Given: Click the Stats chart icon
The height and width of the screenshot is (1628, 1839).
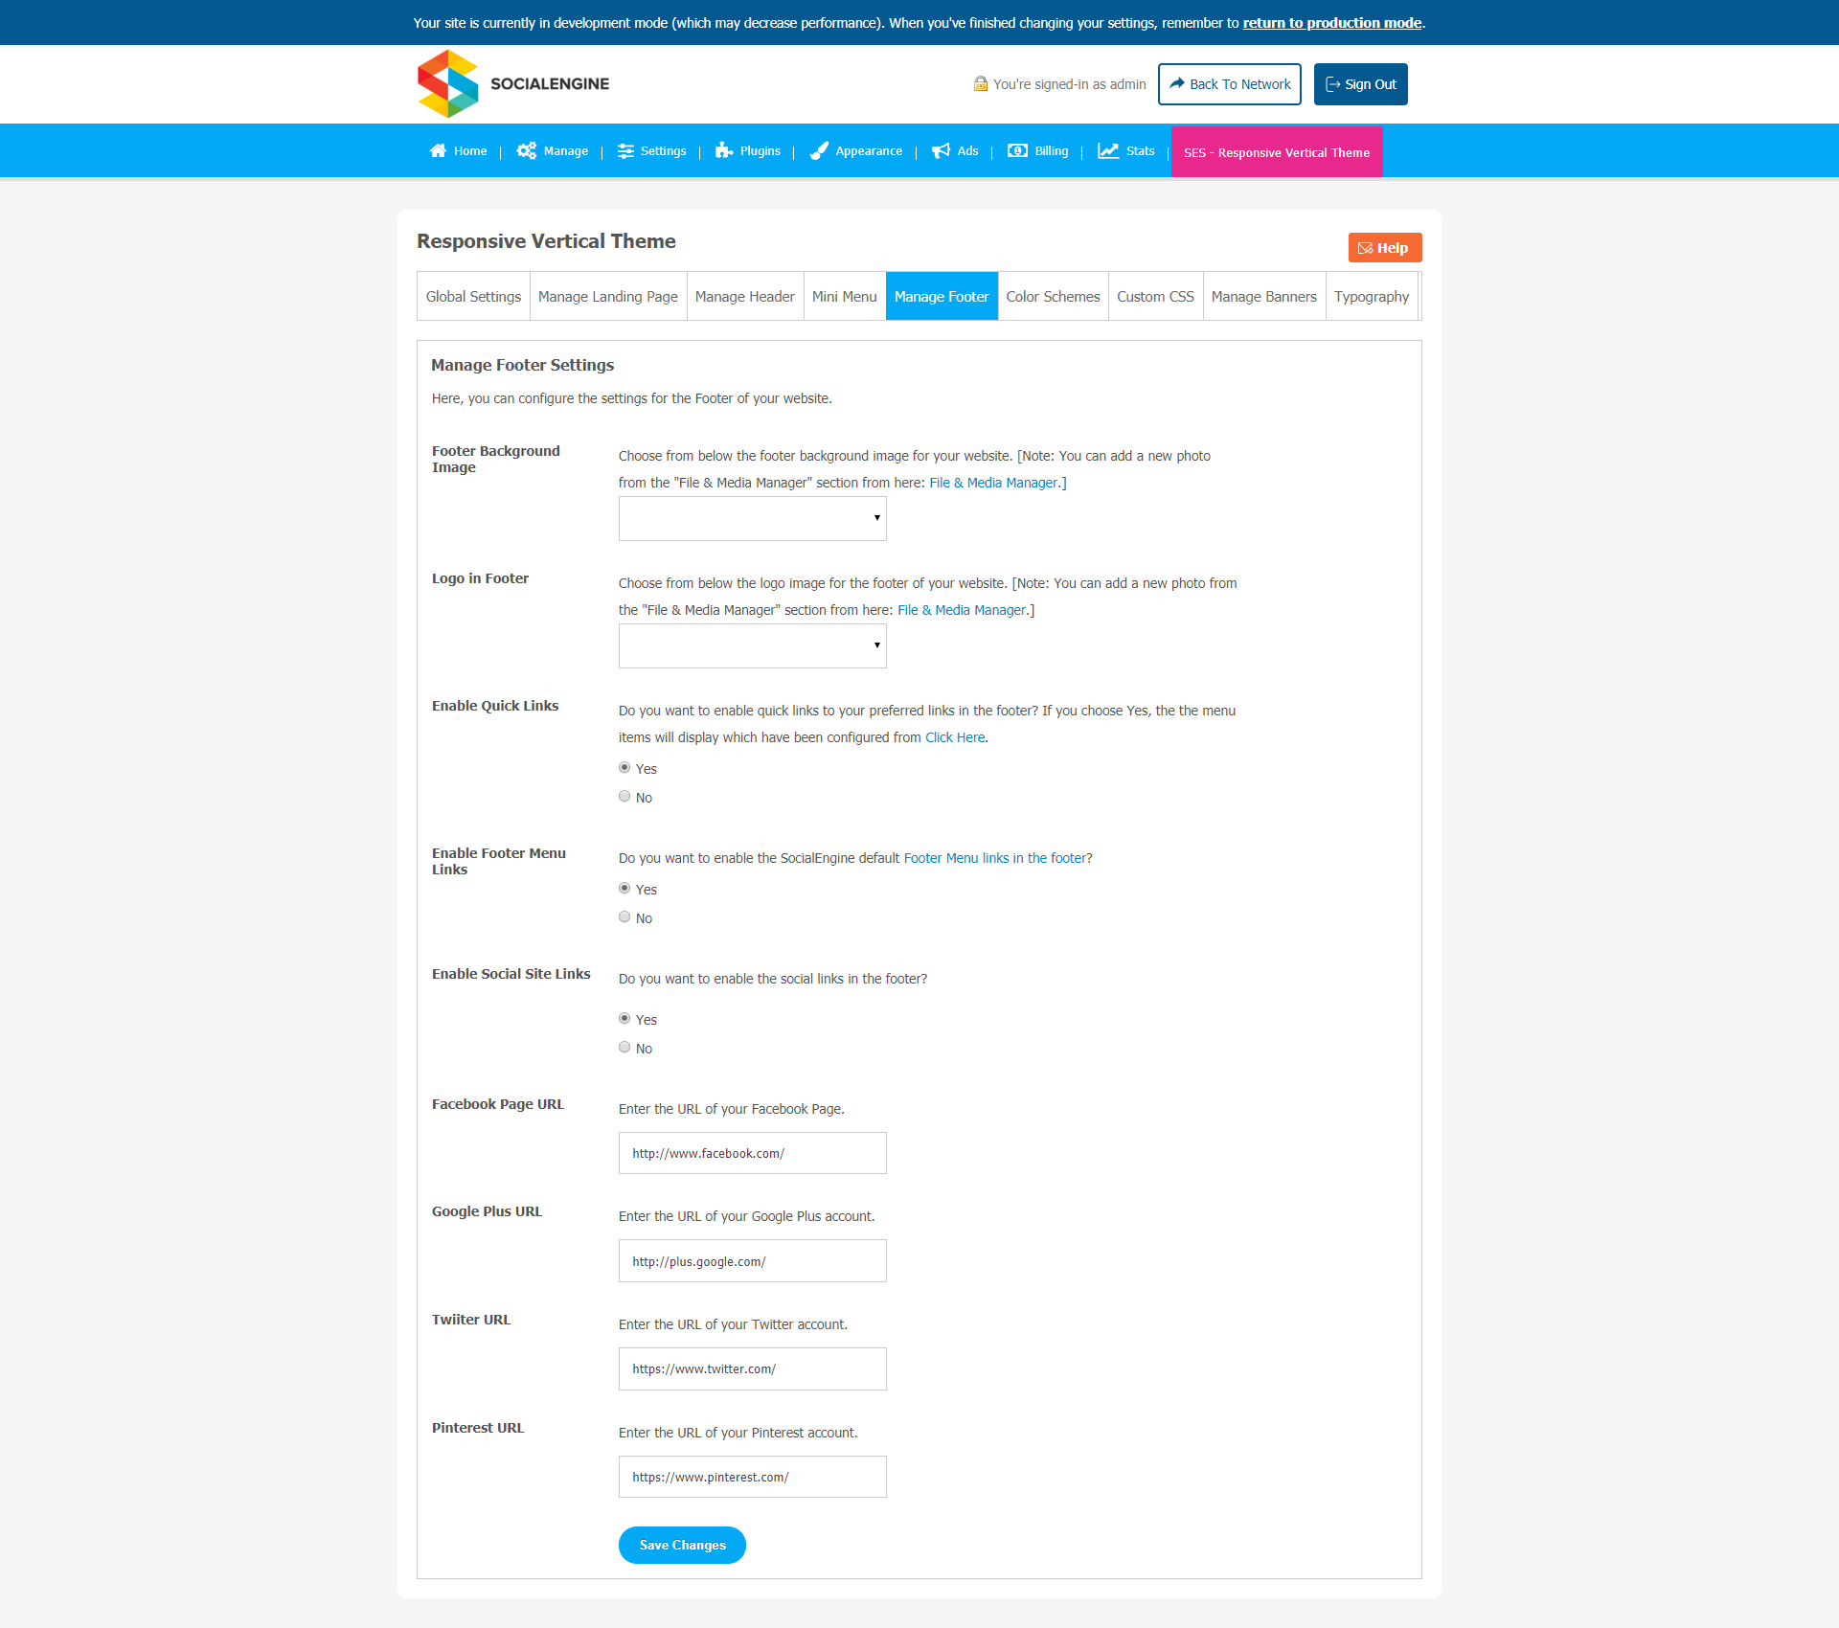Looking at the screenshot, I should (x=1106, y=151).
